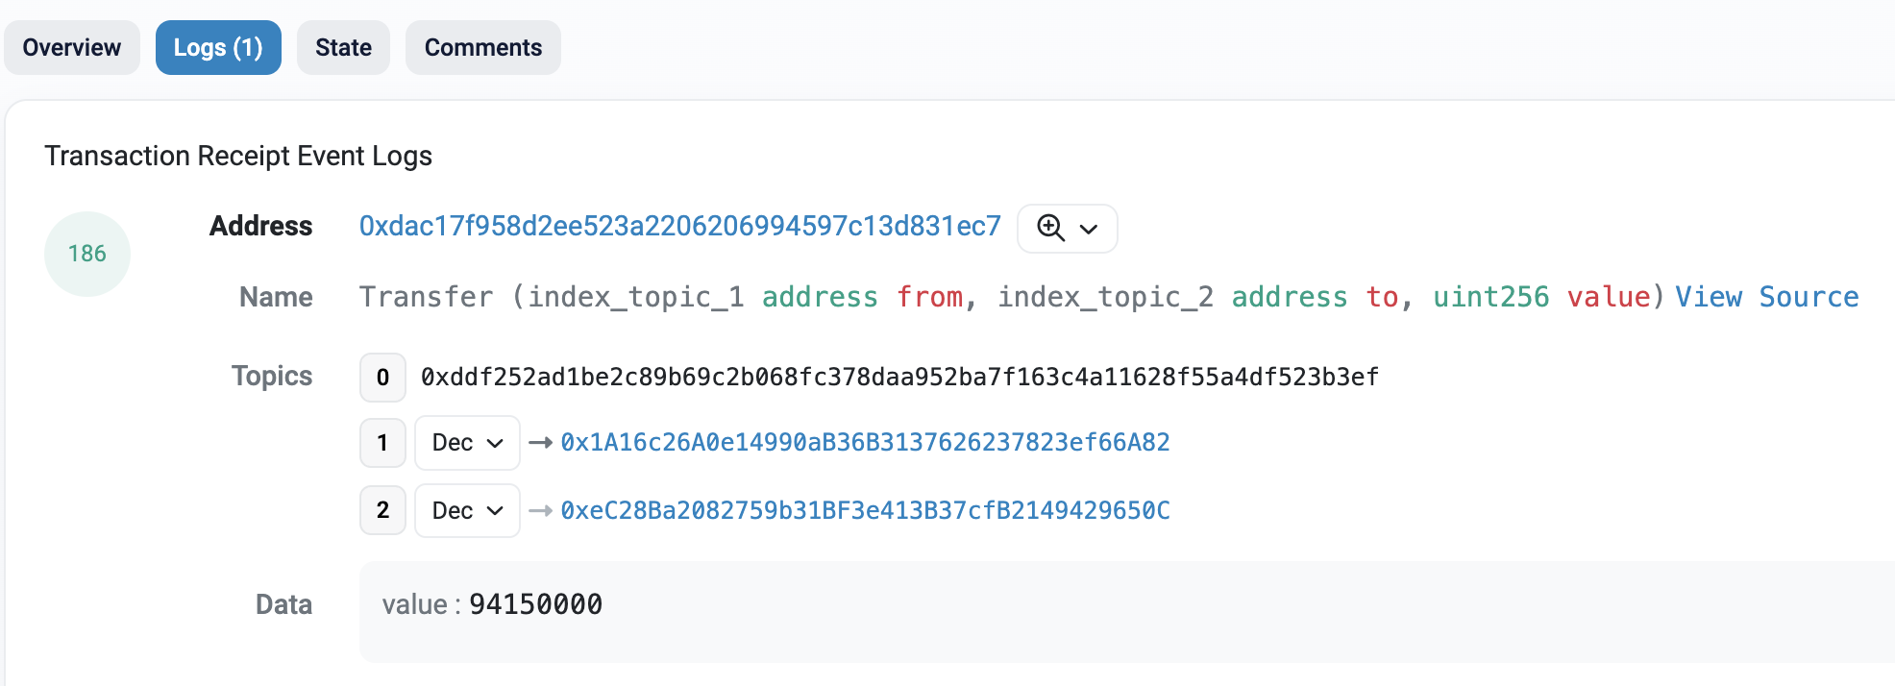Click the green 186 log index badge

pyautogui.click(x=87, y=254)
